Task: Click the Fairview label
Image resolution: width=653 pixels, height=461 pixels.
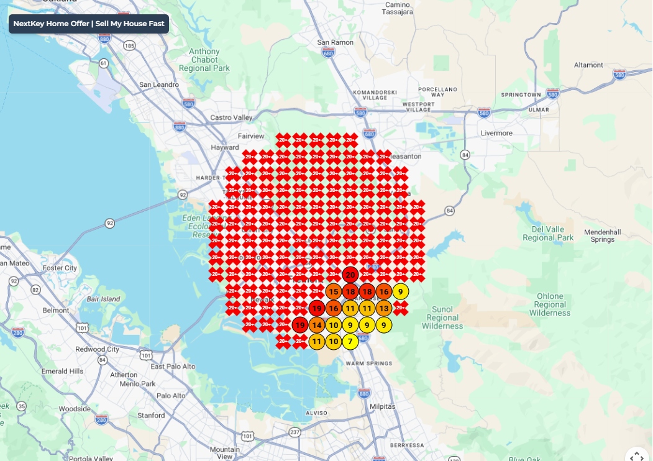Action: click(251, 136)
